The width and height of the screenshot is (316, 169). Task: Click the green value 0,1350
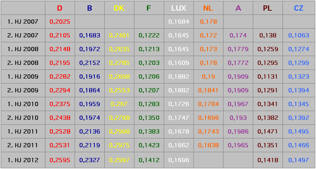pos(149,118)
